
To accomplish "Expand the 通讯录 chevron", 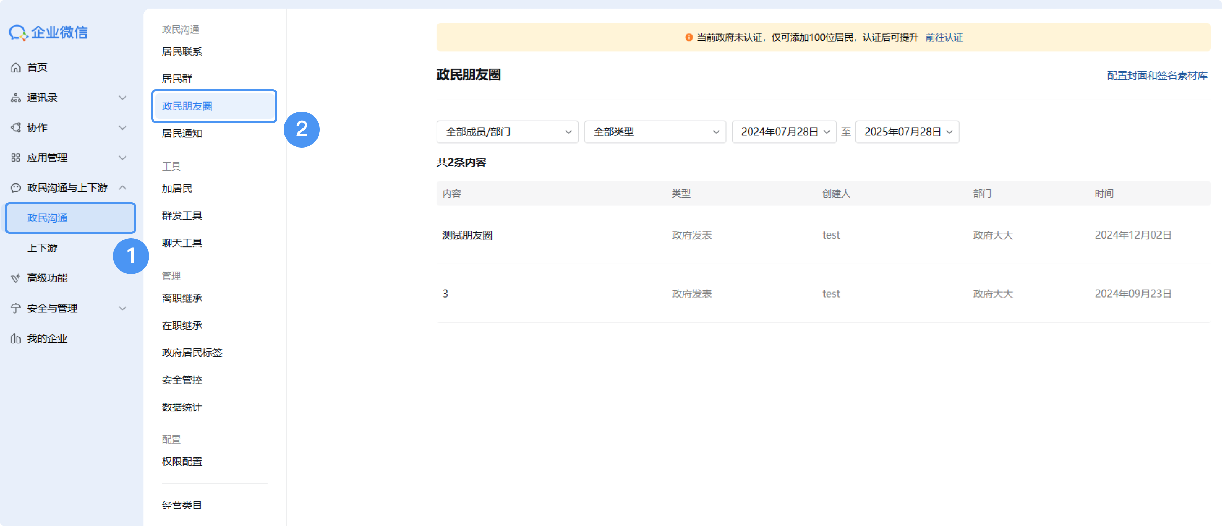I will click(122, 98).
